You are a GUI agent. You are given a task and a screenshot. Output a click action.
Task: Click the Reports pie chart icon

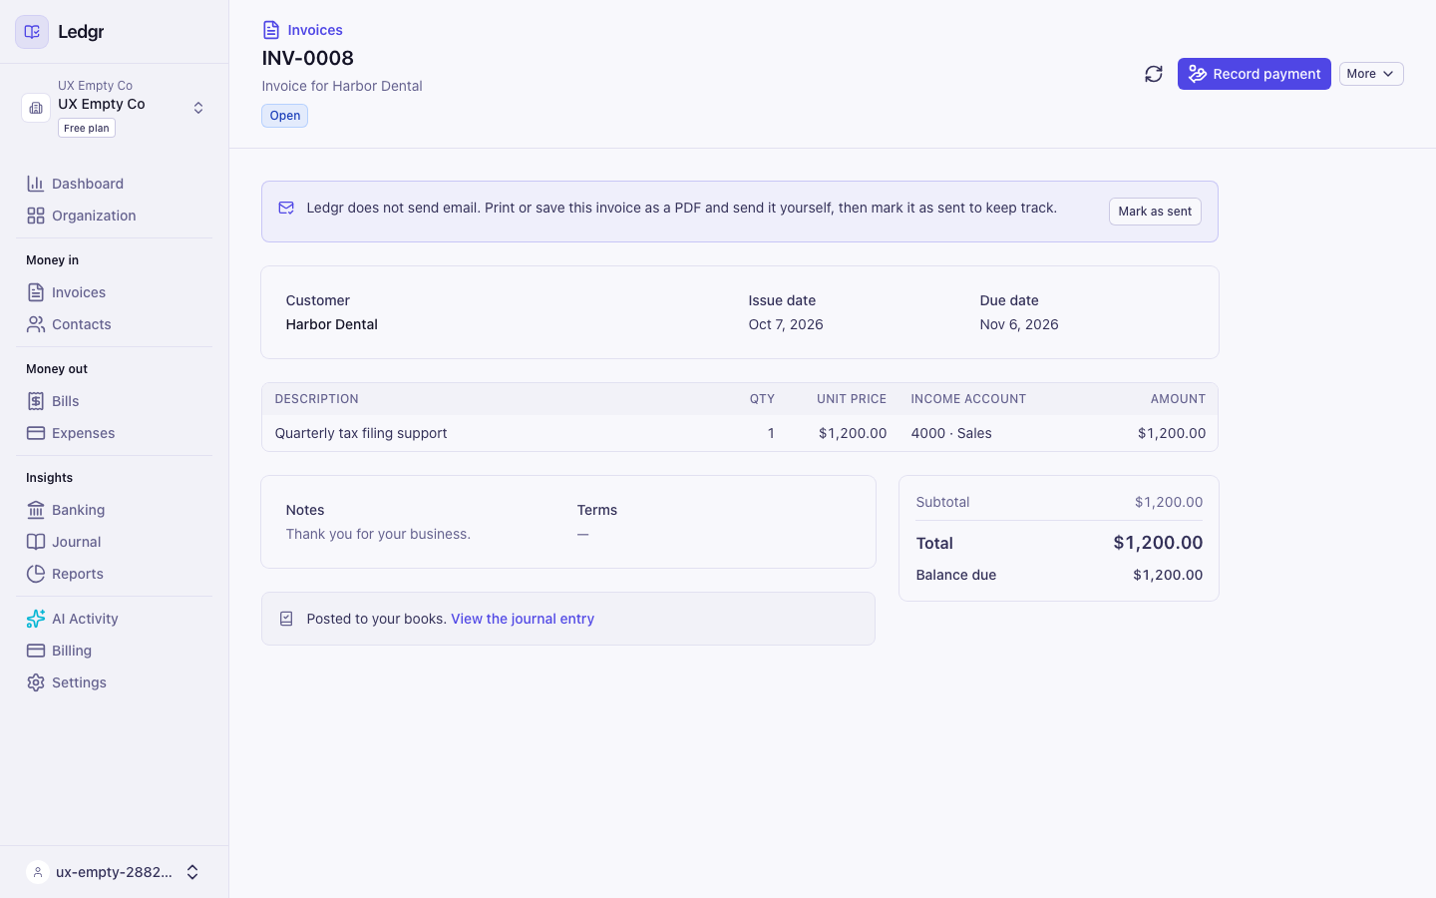[x=36, y=574]
